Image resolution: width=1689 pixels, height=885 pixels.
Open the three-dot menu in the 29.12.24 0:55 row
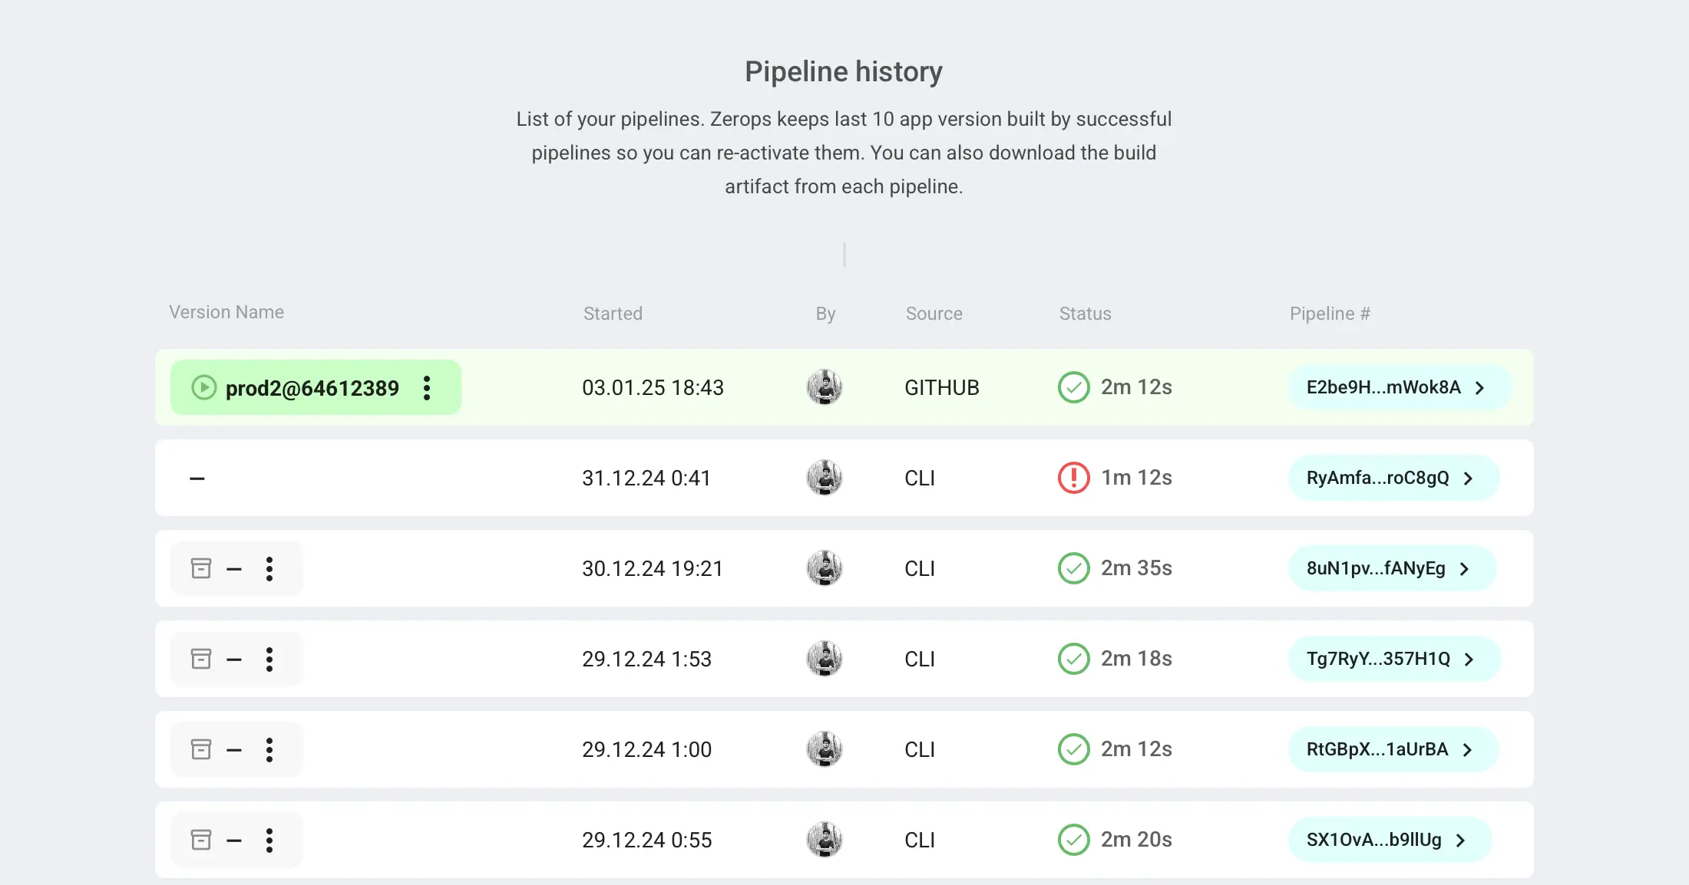[x=269, y=840]
